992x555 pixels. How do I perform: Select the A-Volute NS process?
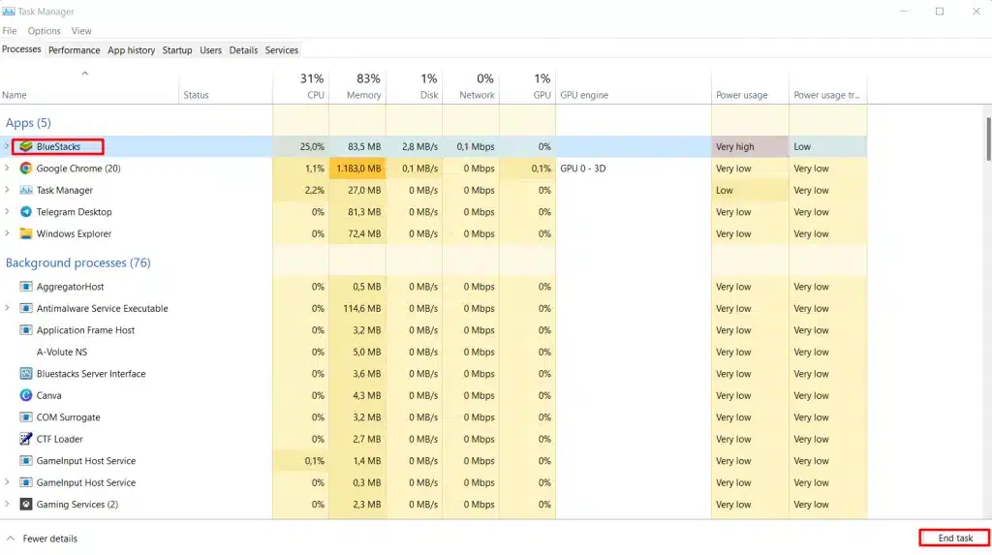click(x=62, y=352)
